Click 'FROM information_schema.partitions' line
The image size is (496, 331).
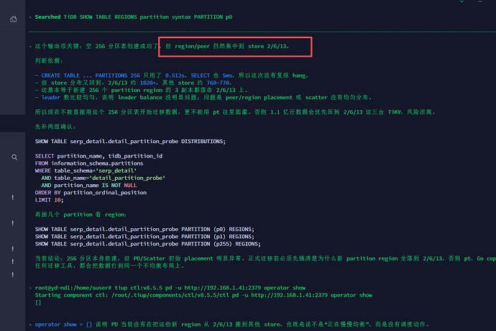[89, 163]
